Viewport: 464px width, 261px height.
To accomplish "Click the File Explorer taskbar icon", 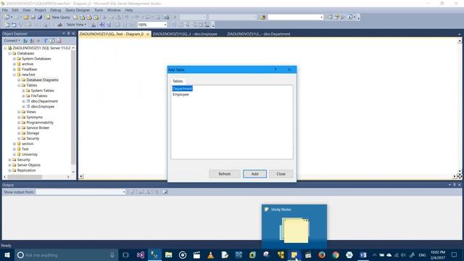I will pos(169,254).
